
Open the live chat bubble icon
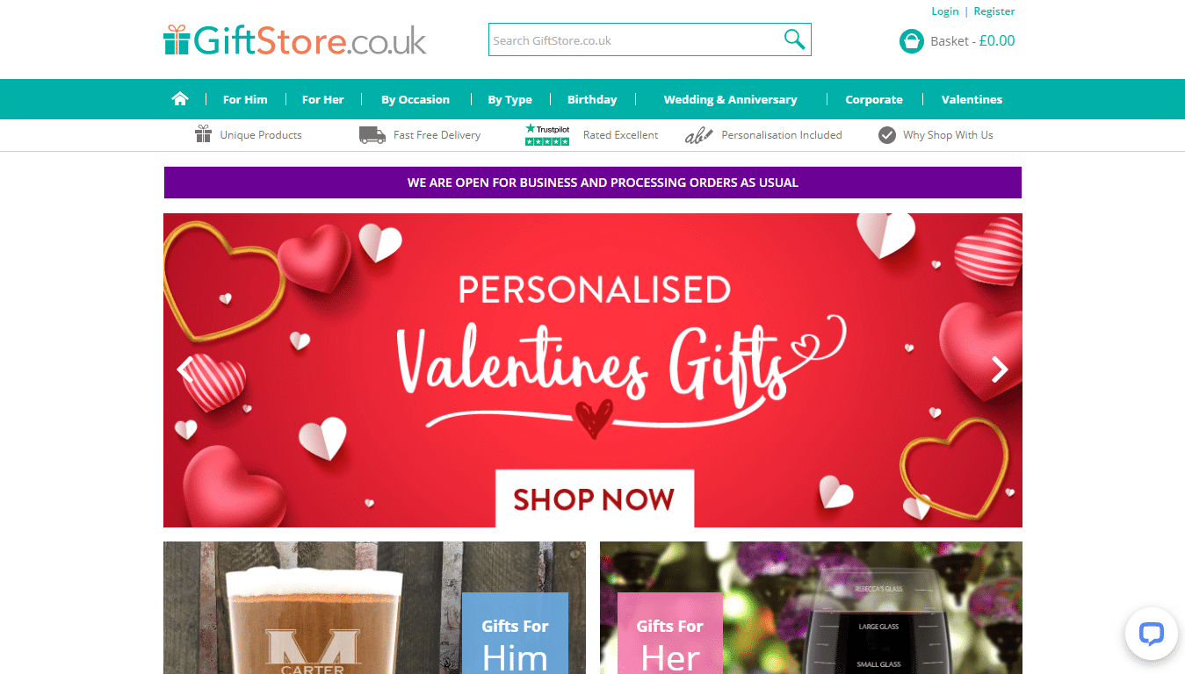(x=1151, y=634)
